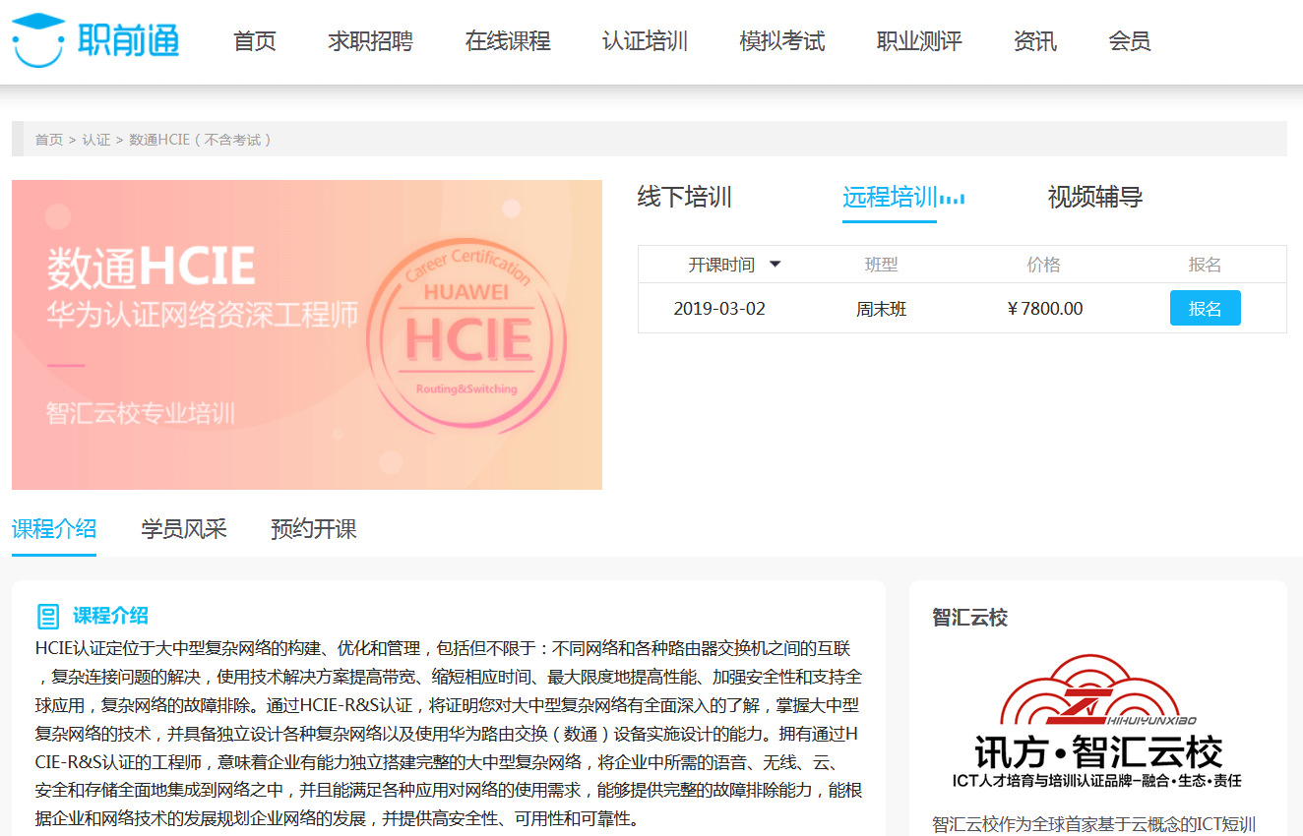Viewport: 1303px width, 836px height.
Task: Sort by 开课时间 dropdown arrow
Action: pos(775,265)
